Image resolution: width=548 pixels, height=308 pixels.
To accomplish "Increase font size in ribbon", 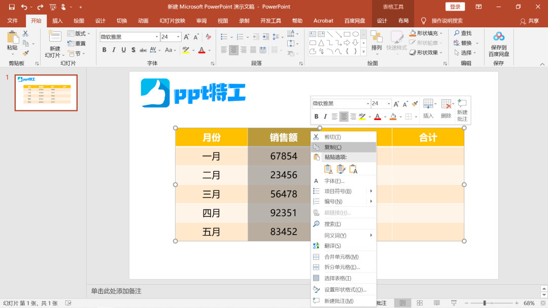I will point(187,37).
